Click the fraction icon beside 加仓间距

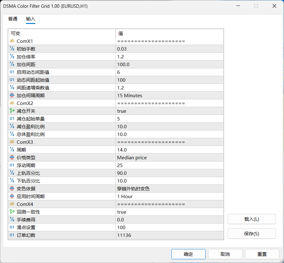point(12,64)
